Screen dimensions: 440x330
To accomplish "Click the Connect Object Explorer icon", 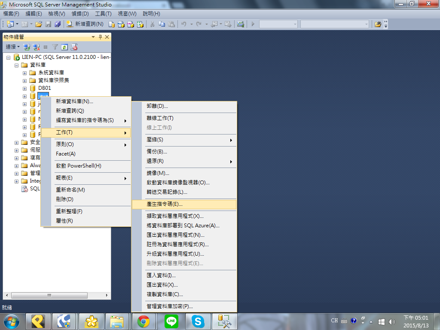I will tap(27, 47).
